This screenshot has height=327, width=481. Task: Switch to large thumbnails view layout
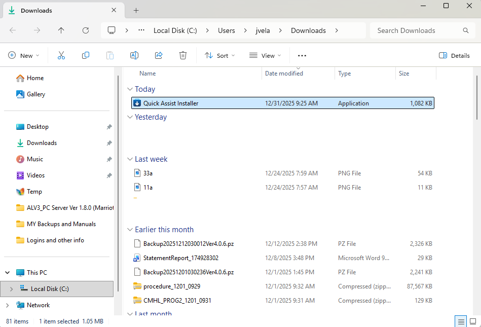(x=473, y=321)
